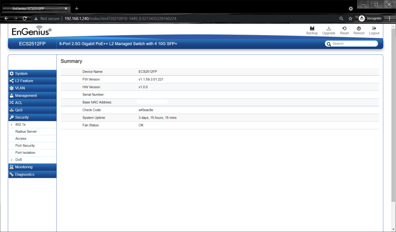The width and height of the screenshot is (396, 232).
Task: Select the System Uptime value
Action: point(157,118)
